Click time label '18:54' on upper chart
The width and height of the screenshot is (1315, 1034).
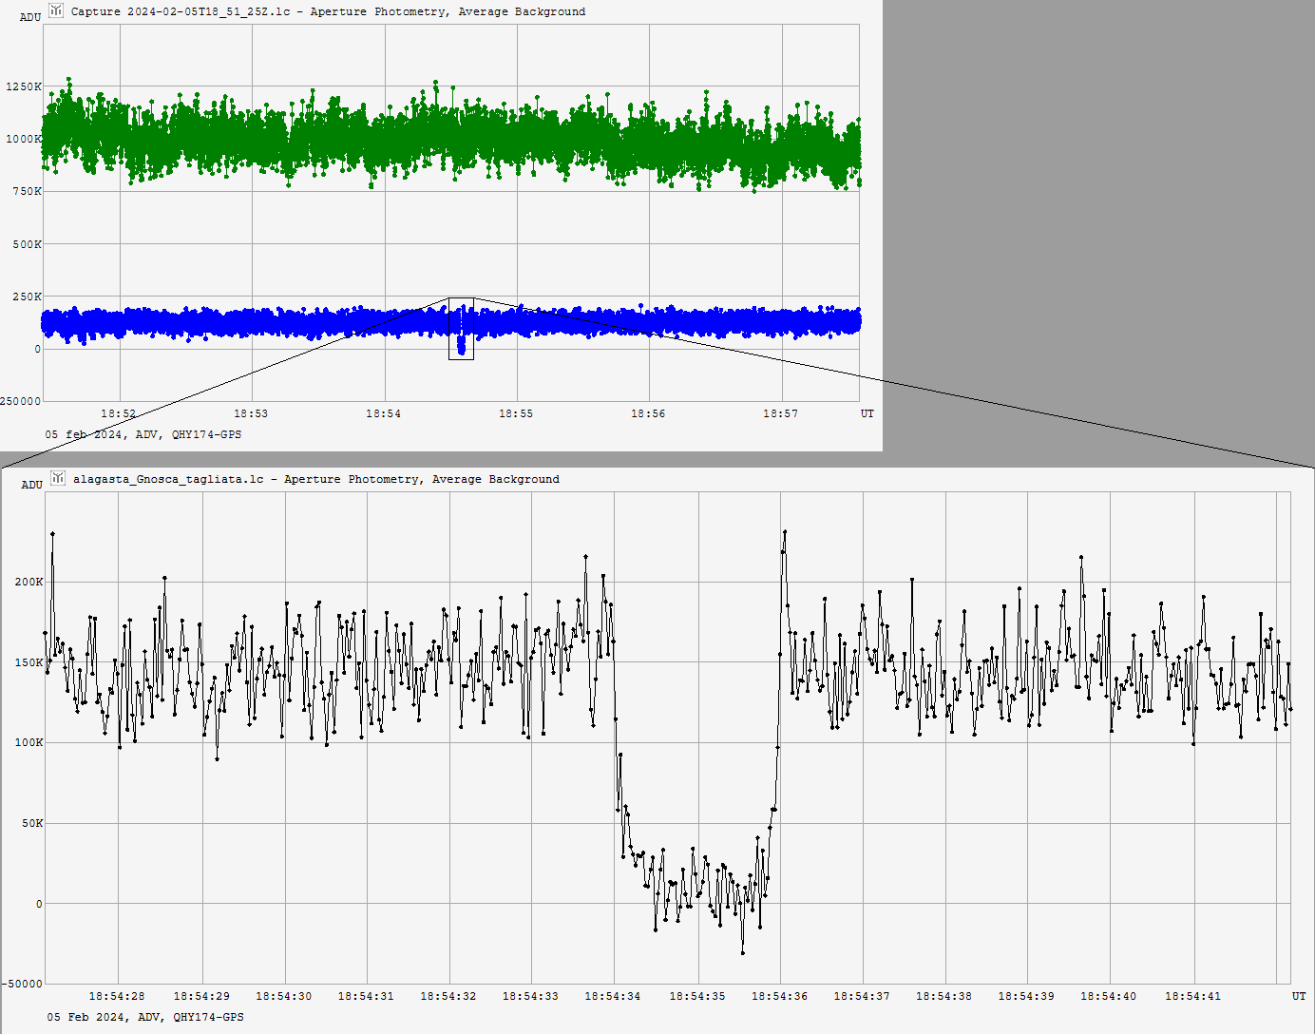(383, 413)
